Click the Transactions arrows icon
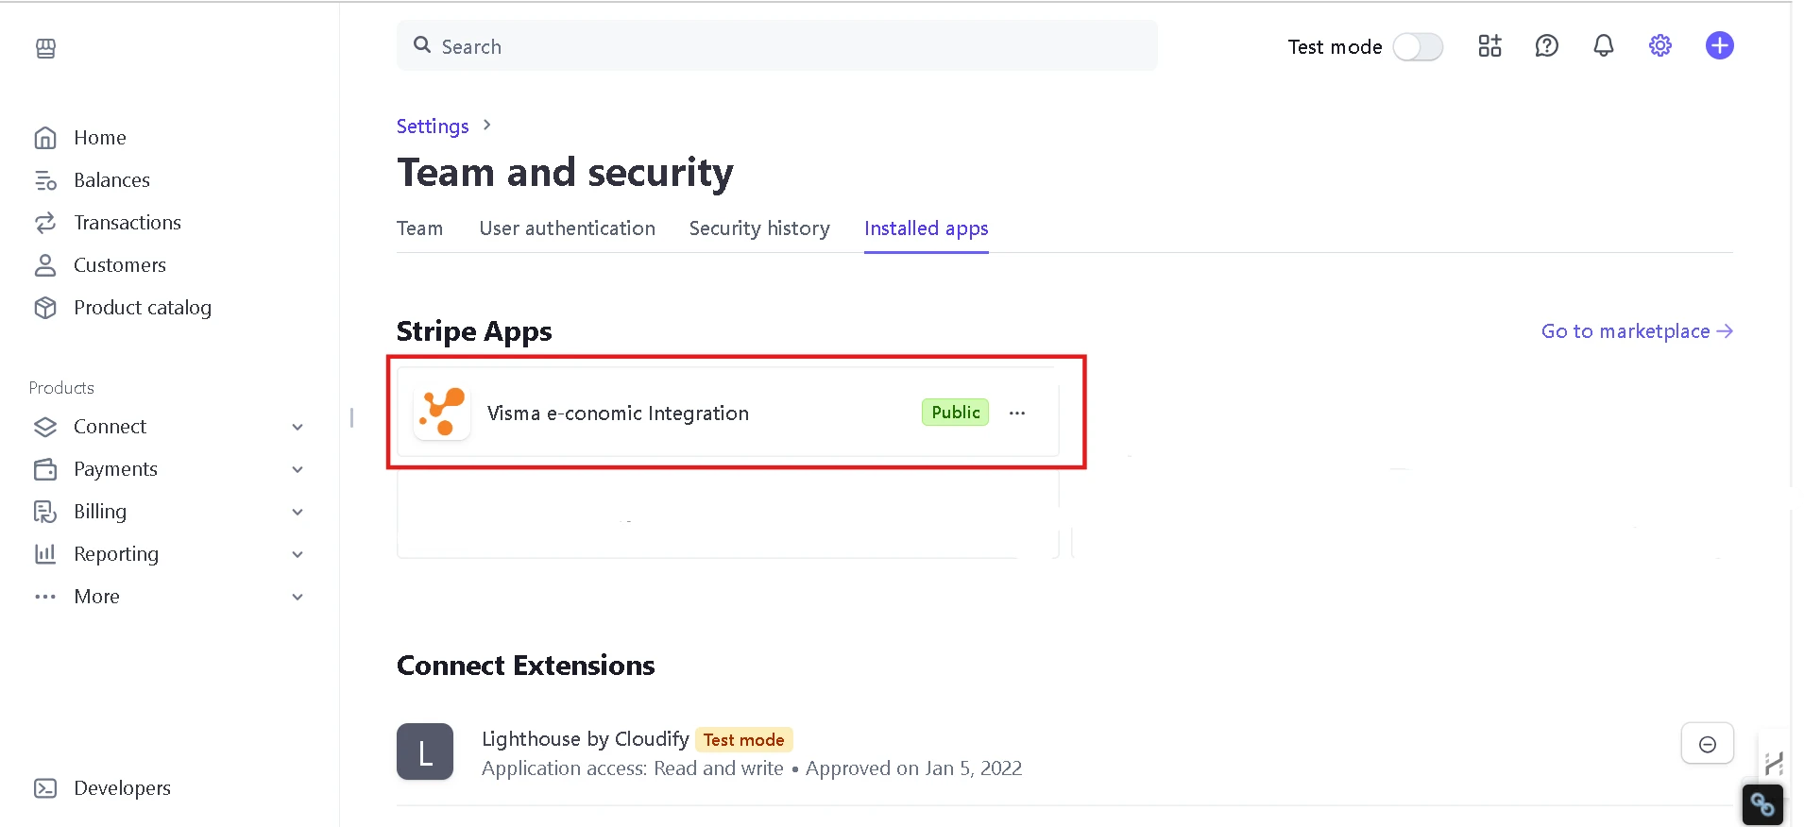Viewport: 1804px width, 827px height. tap(45, 223)
